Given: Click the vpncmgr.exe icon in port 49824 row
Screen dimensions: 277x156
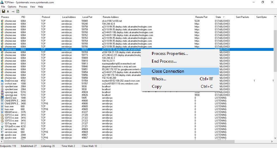Looking at the screenshot, I should [2, 92].
